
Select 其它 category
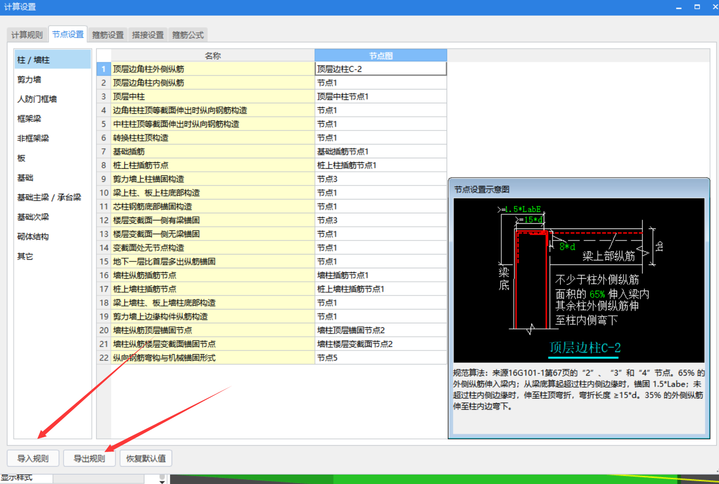(52, 256)
